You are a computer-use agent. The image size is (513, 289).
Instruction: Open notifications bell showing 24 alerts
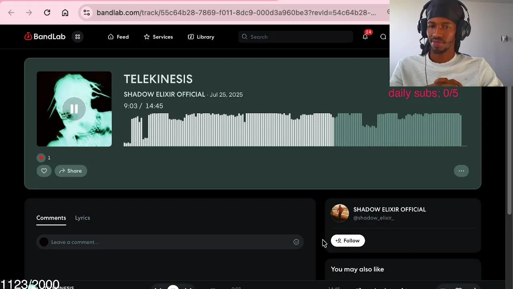tap(365, 37)
